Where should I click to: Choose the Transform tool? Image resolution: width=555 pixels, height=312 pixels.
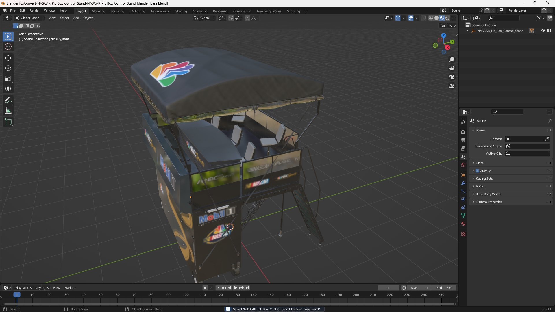tap(8, 88)
